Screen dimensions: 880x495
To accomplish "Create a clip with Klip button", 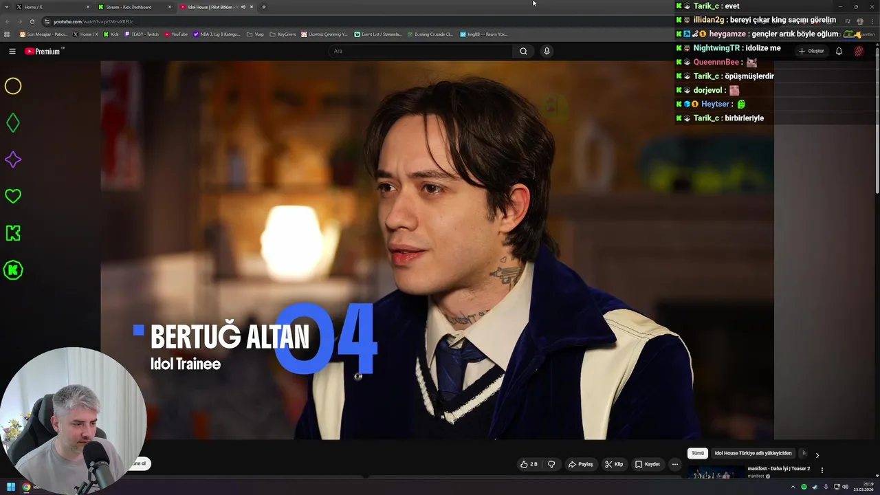I will 614,464.
